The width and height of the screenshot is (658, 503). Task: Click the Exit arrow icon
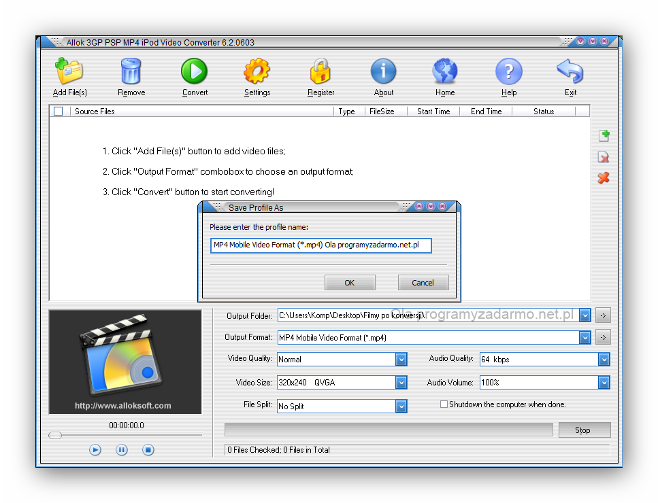coord(570,71)
